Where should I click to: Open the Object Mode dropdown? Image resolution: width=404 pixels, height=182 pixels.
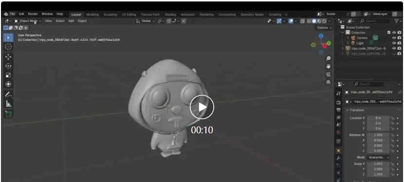pos(28,21)
